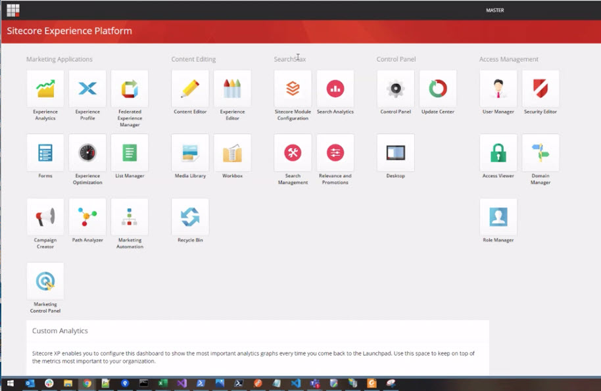Open File Explorer from the taskbar

click(68, 383)
